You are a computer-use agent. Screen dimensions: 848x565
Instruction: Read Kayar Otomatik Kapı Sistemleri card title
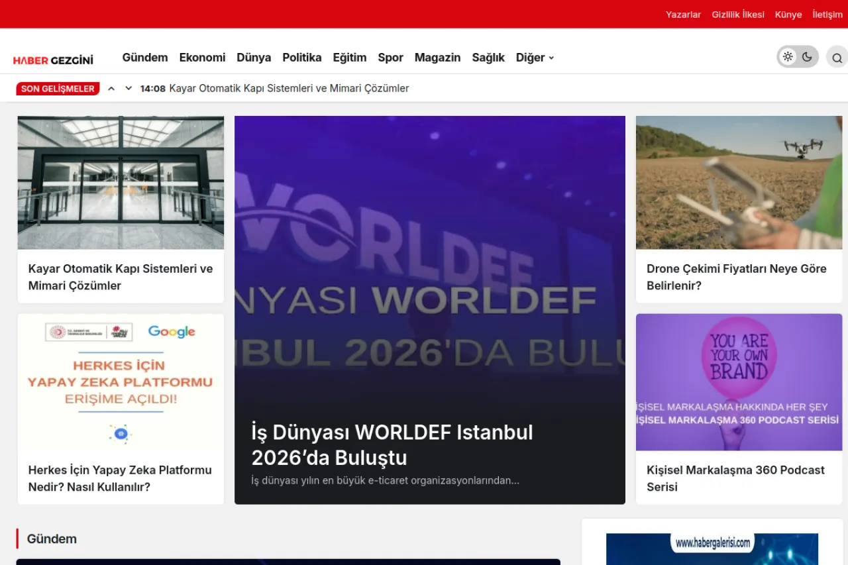tap(121, 277)
